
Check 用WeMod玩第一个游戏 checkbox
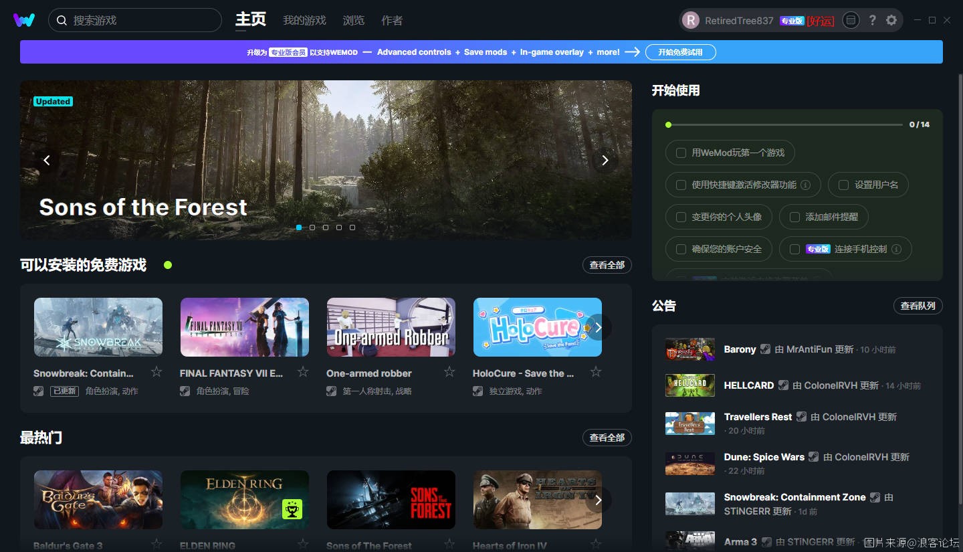point(681,153)
